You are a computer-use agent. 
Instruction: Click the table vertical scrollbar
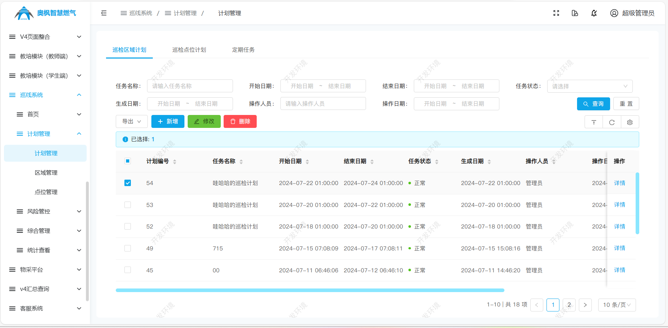[637, 203]
